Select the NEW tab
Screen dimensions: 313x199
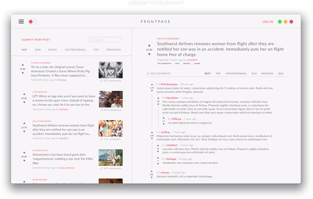click(x=38, y=50)
